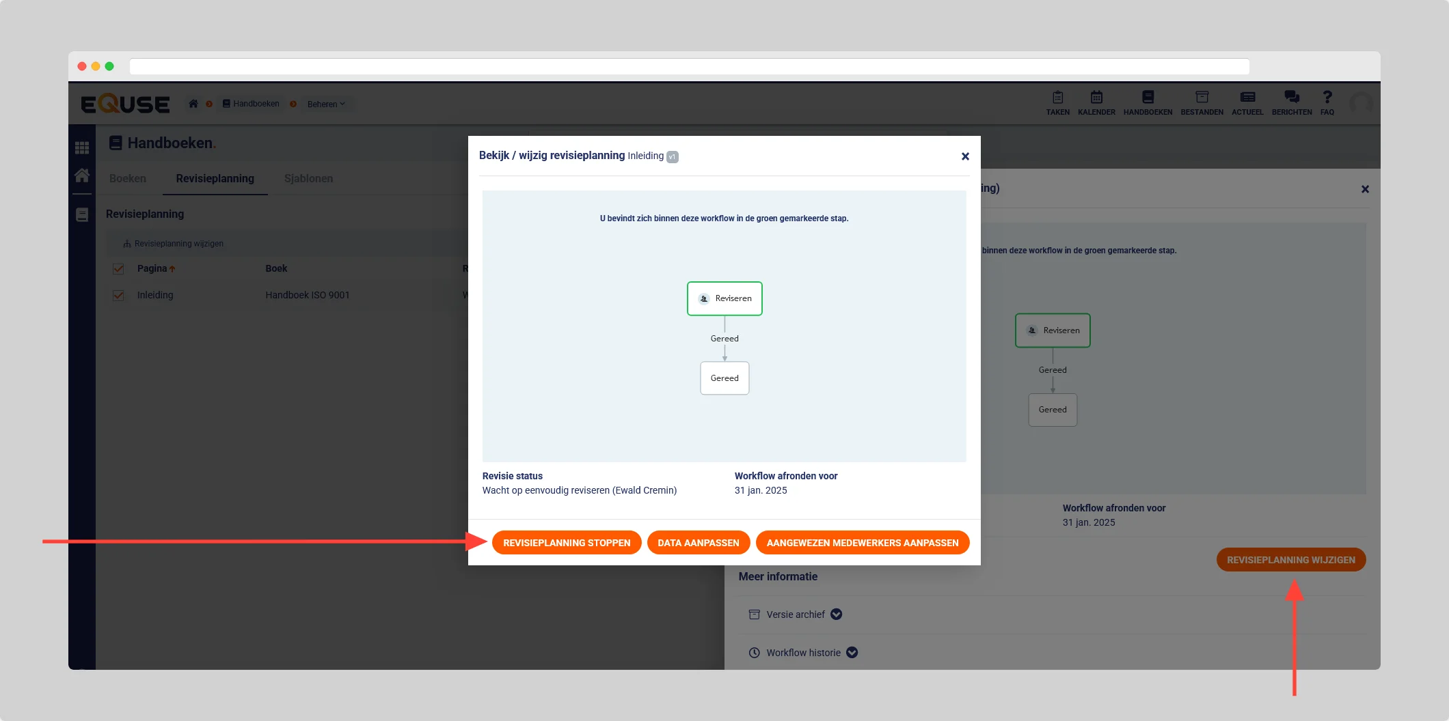Screen dimensions: 1449x721
Task: Open the Taken icon in top bar
Action: (x=1057, y=98)
